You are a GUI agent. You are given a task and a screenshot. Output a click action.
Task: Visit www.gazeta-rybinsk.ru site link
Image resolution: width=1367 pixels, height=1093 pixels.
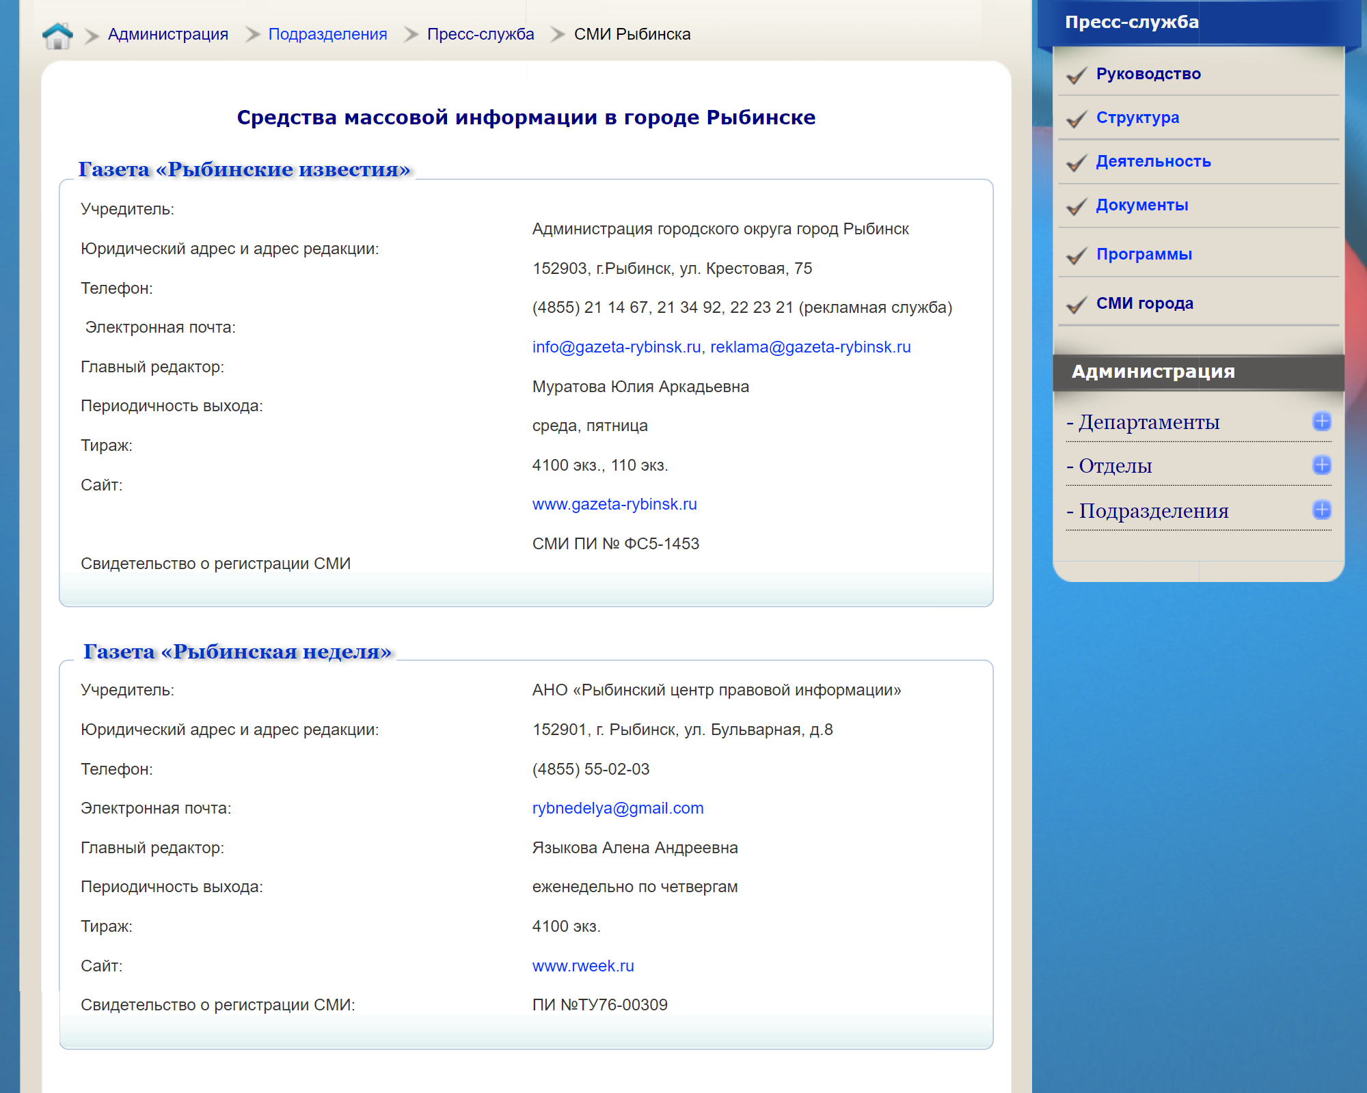pyautogui.click(x=614, y=504)
